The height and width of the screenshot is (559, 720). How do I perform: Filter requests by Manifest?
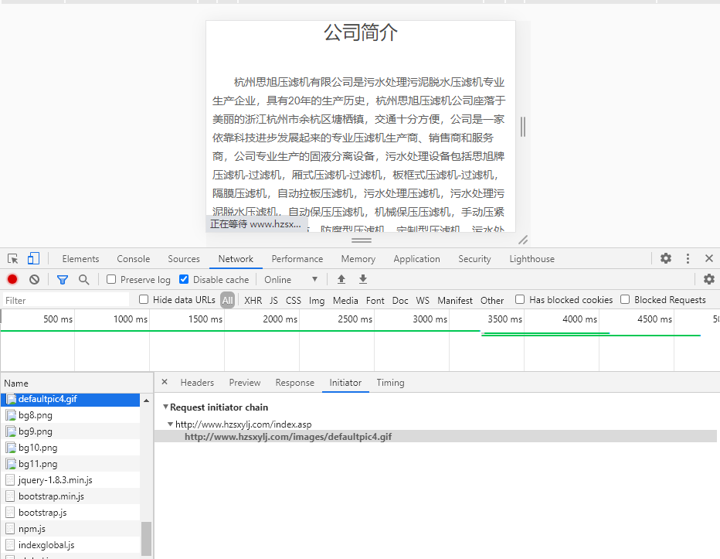tap(454, 300)
